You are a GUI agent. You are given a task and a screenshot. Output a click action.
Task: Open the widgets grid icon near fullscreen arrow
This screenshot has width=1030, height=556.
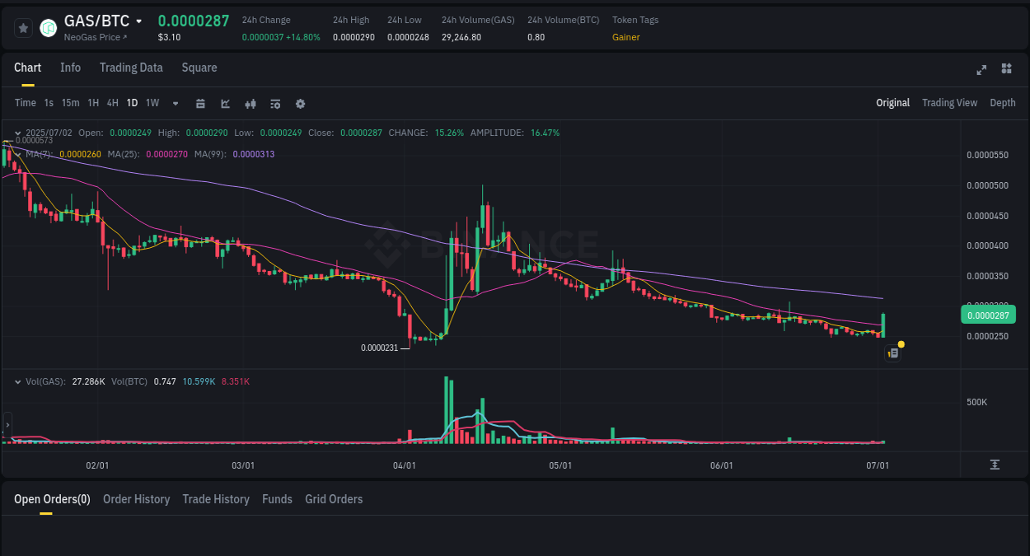(1006, 69)
